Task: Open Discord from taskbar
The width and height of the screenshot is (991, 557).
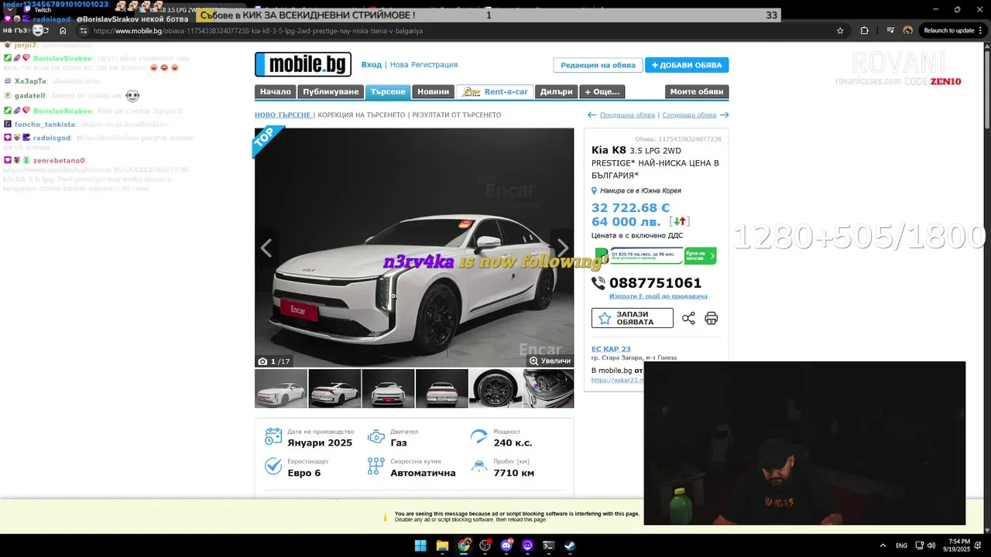Action: pyautogui.click(x=506, y=545)
